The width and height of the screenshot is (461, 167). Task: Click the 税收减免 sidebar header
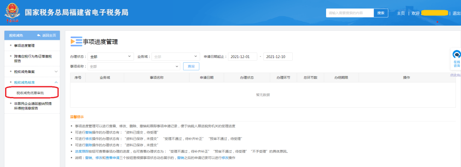(16, 35)
